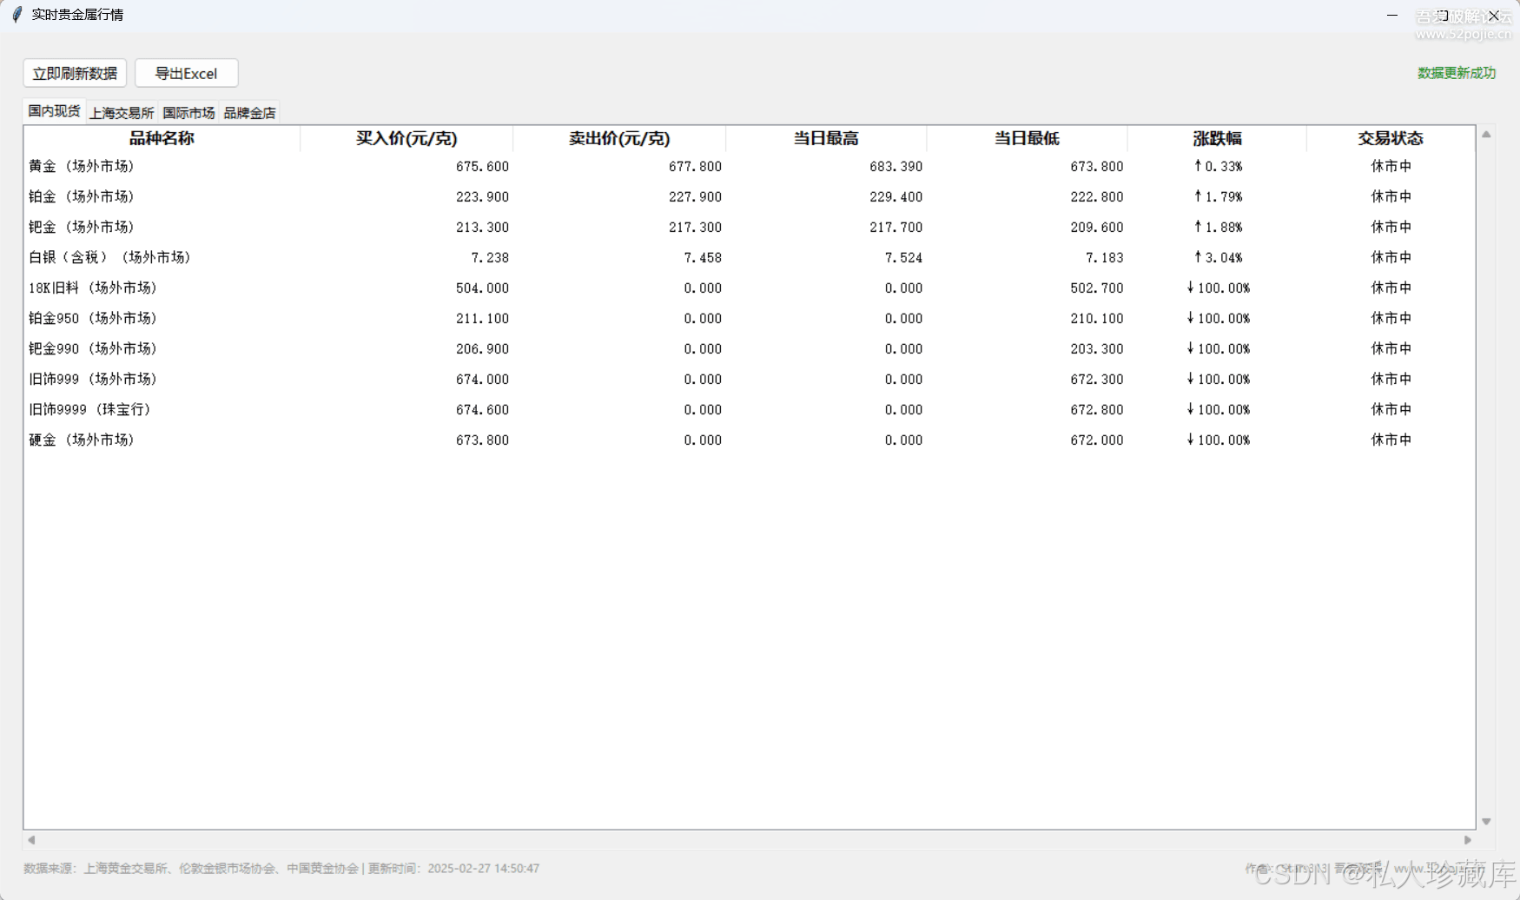Click the 数据来源 footer text
This screenshot has width=1520, height=900.
[281, 868]
